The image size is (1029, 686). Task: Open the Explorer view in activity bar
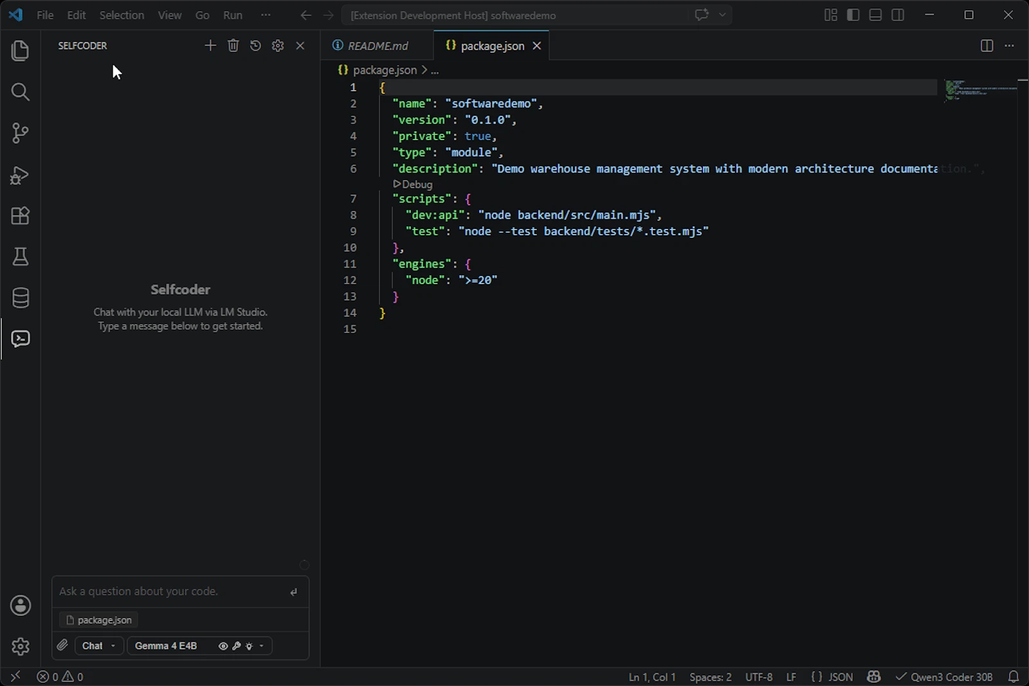[x=21, y=51]
